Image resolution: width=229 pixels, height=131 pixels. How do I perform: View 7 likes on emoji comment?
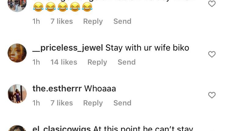61,21
